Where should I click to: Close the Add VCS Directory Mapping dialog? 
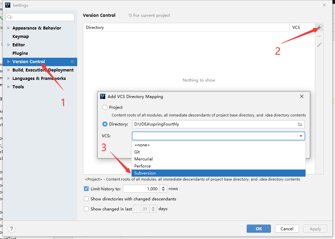click(x=302, y=96)
